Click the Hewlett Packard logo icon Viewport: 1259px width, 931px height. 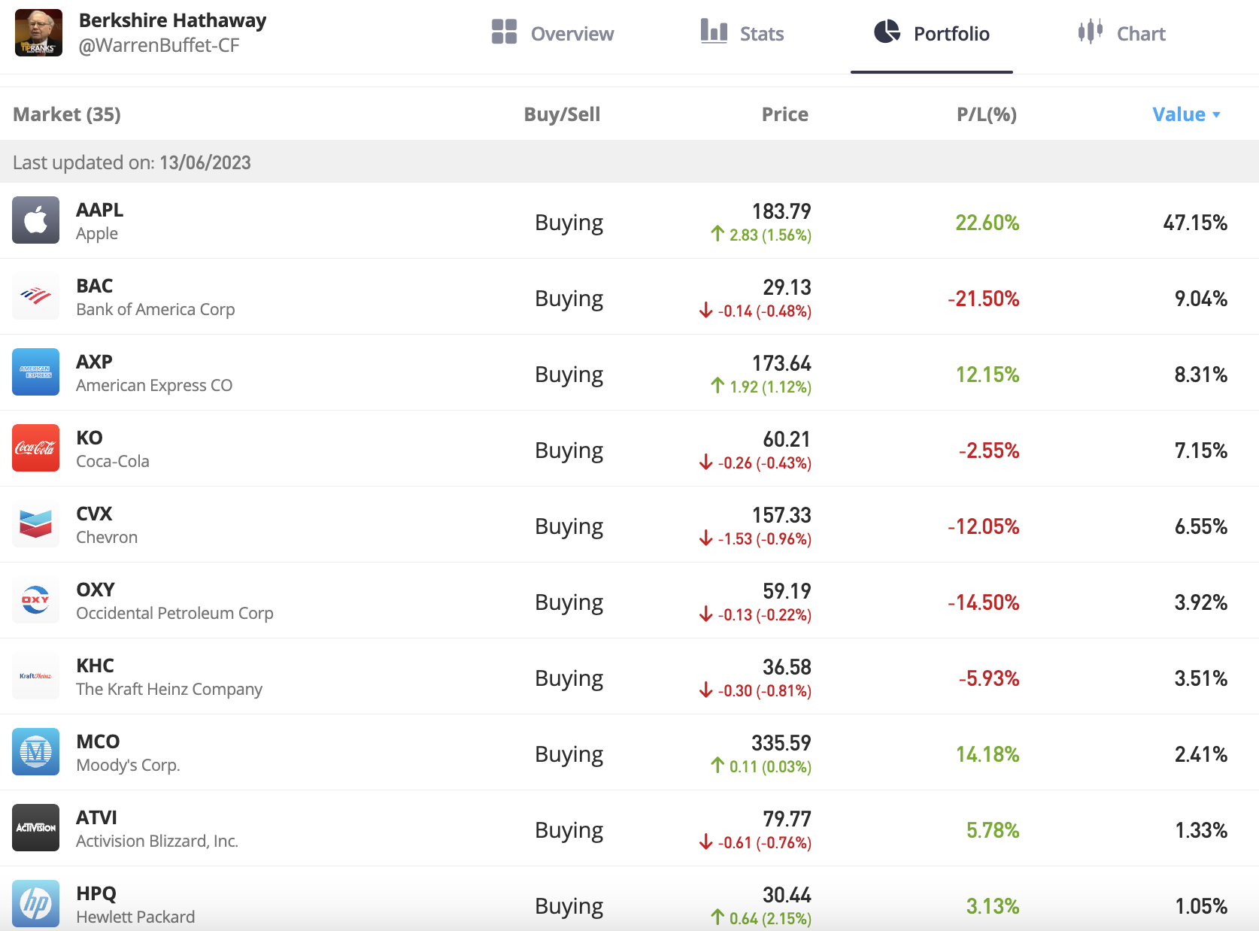35,904
